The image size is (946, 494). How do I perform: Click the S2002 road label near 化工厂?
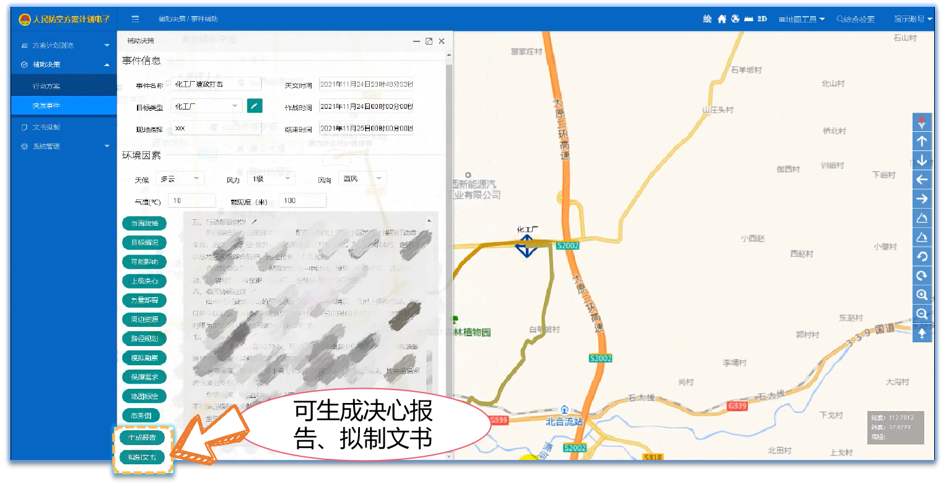567,246
